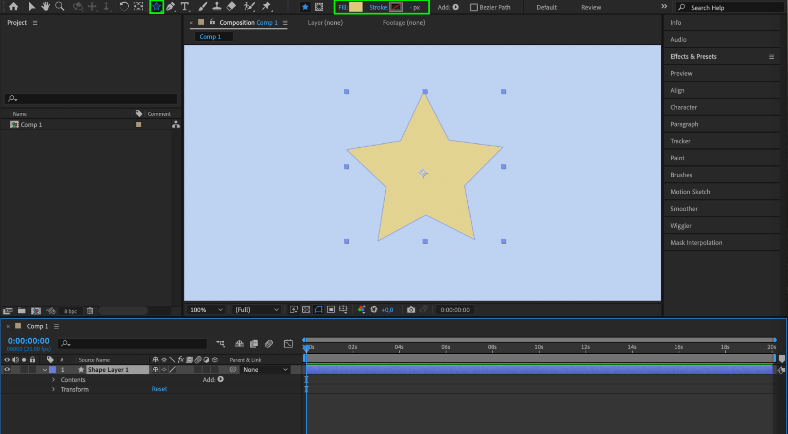This screenshot has height=434, width=788.
Task: Click the Fill color swatch
Action: pos(356,7)
